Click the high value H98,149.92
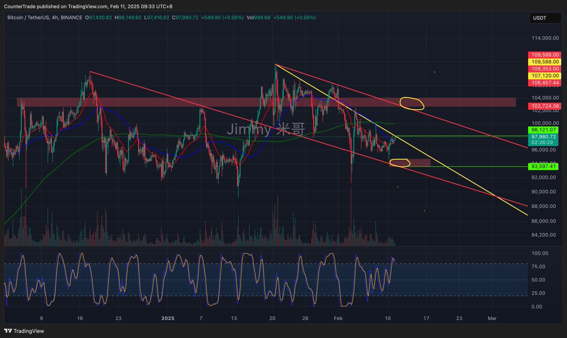 [x=128, y=17]
